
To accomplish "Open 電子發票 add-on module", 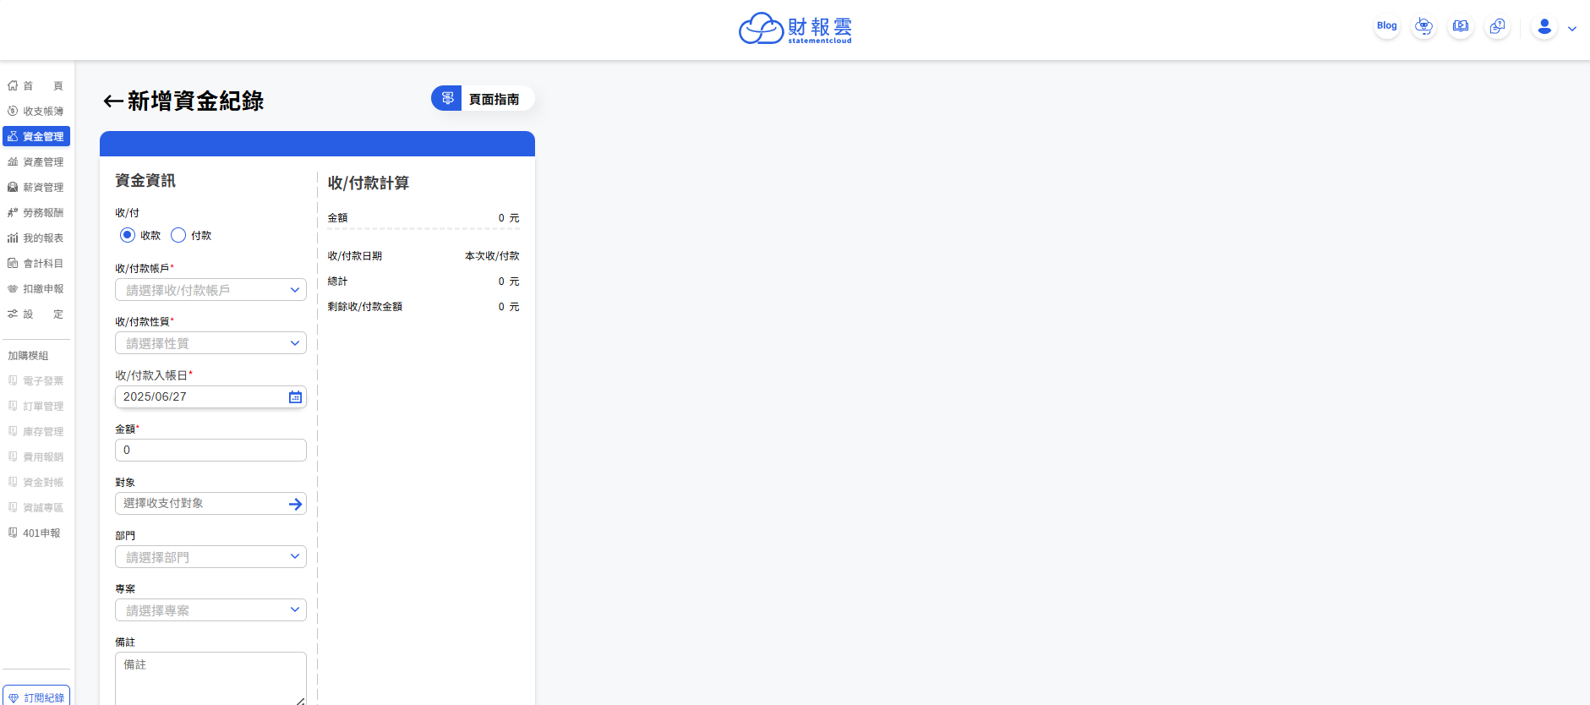I will tap(36, 381).
